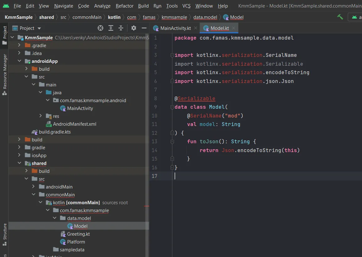Viewport: 362px width, 257px height.
Task: Expand the androidMain folder
Action: pos(34,187)
